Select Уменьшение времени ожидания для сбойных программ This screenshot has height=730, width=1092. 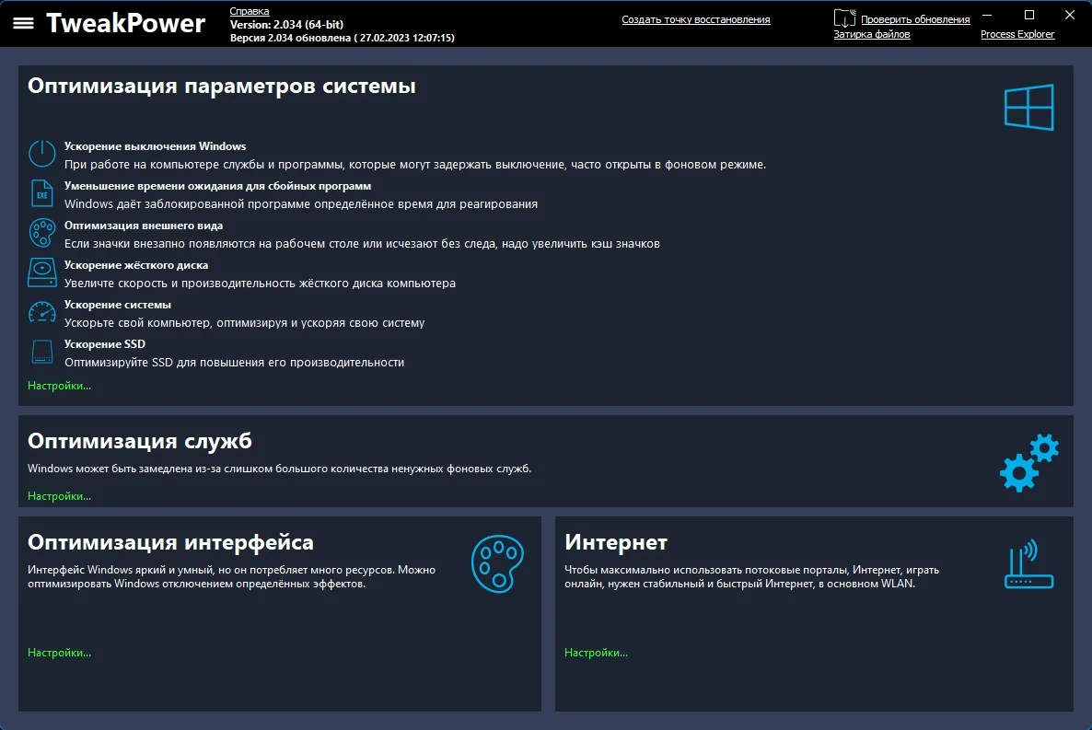[218, 186]
